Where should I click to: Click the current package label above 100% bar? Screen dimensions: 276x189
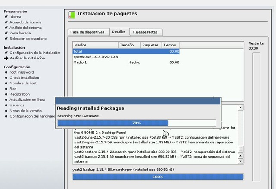[x=123, y=170]
